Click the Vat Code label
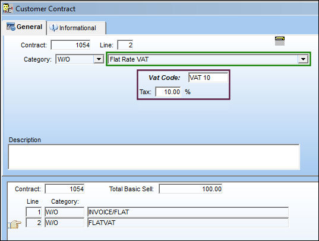Screen dimensions: 319x241 coord(165,78)
